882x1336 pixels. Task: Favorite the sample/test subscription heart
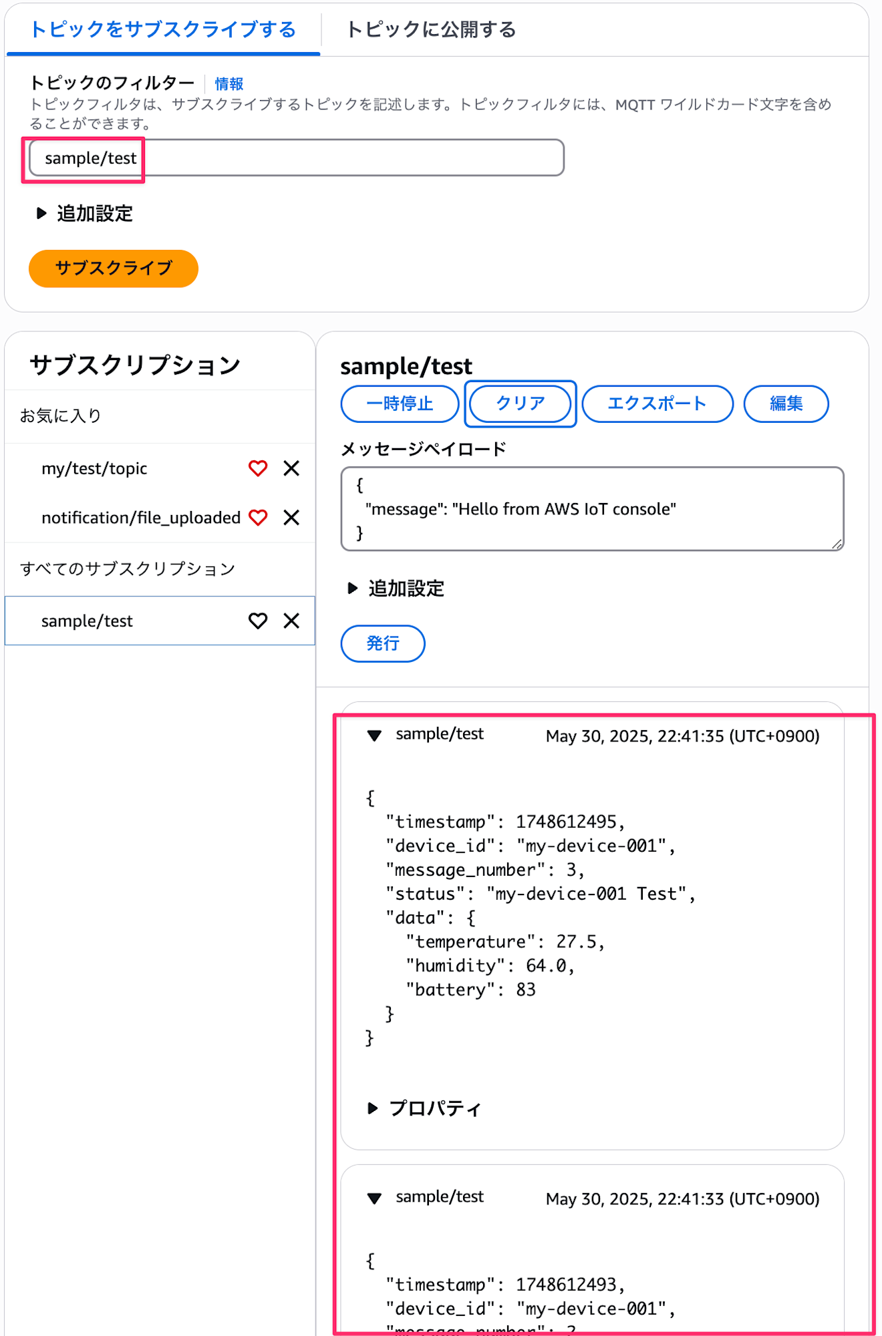click(x=258, y=621)
